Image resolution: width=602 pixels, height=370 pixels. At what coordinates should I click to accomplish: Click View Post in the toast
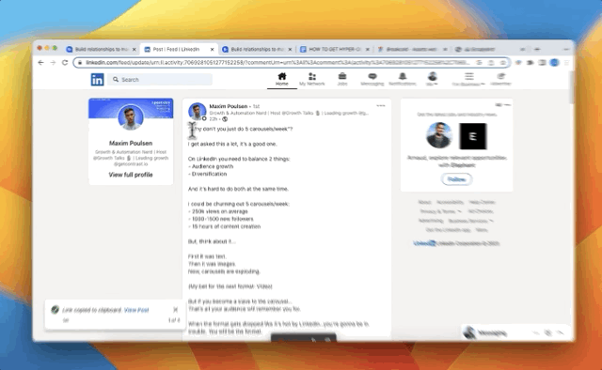[136, 310]
